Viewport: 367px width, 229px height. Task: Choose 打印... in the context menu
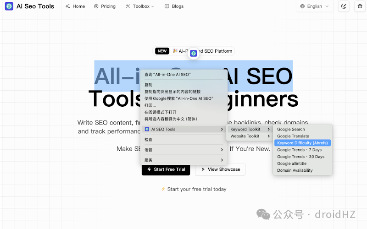[184, 105]
